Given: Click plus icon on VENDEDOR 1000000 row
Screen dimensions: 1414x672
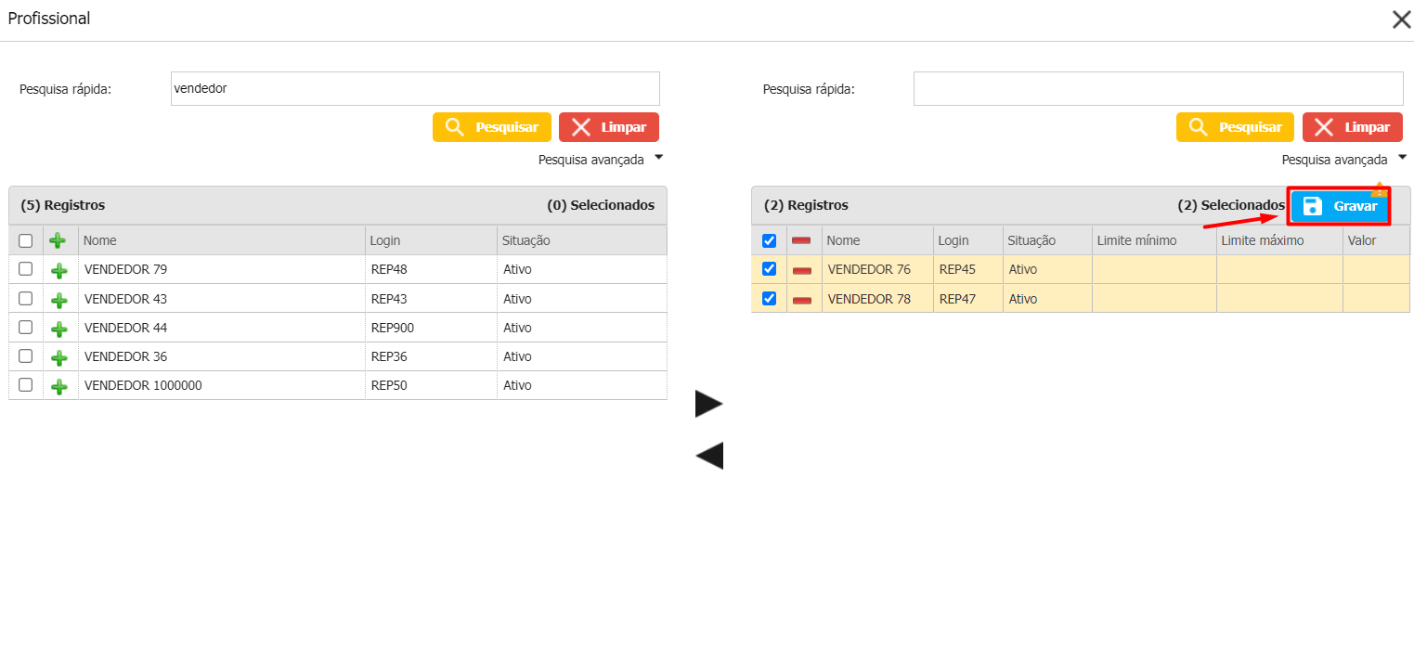Looking at the screenshot, I should click(59, 386).
